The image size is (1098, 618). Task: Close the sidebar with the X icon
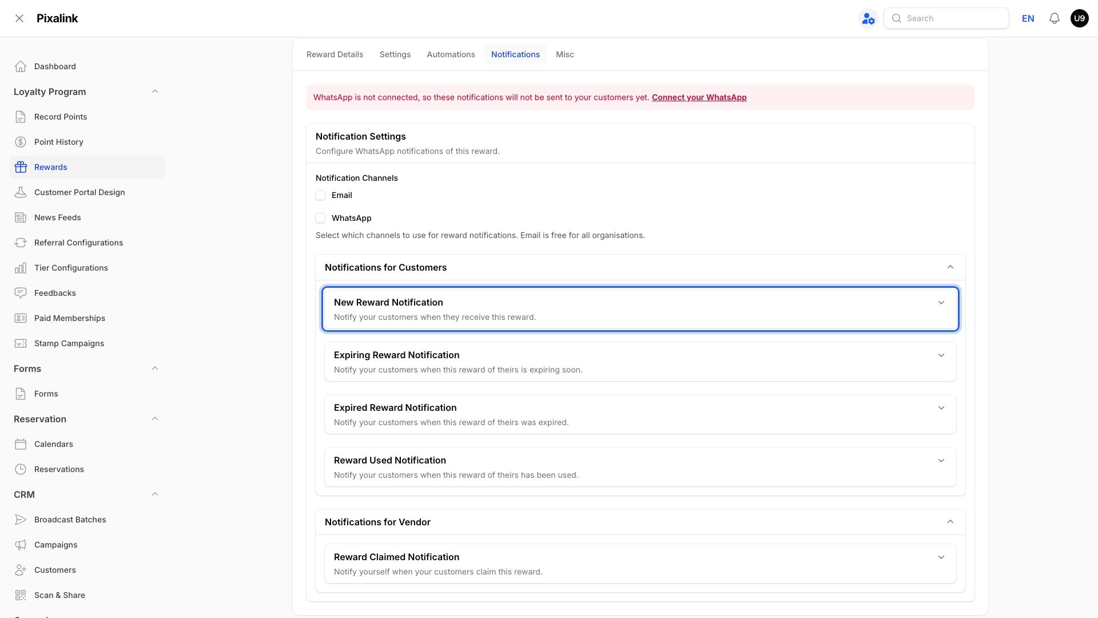19,18
